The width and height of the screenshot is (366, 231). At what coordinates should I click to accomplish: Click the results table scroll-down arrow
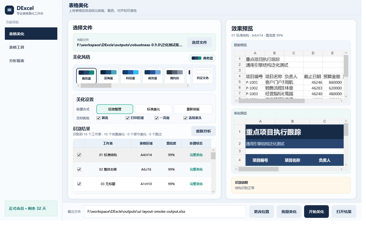click(213, 191)
